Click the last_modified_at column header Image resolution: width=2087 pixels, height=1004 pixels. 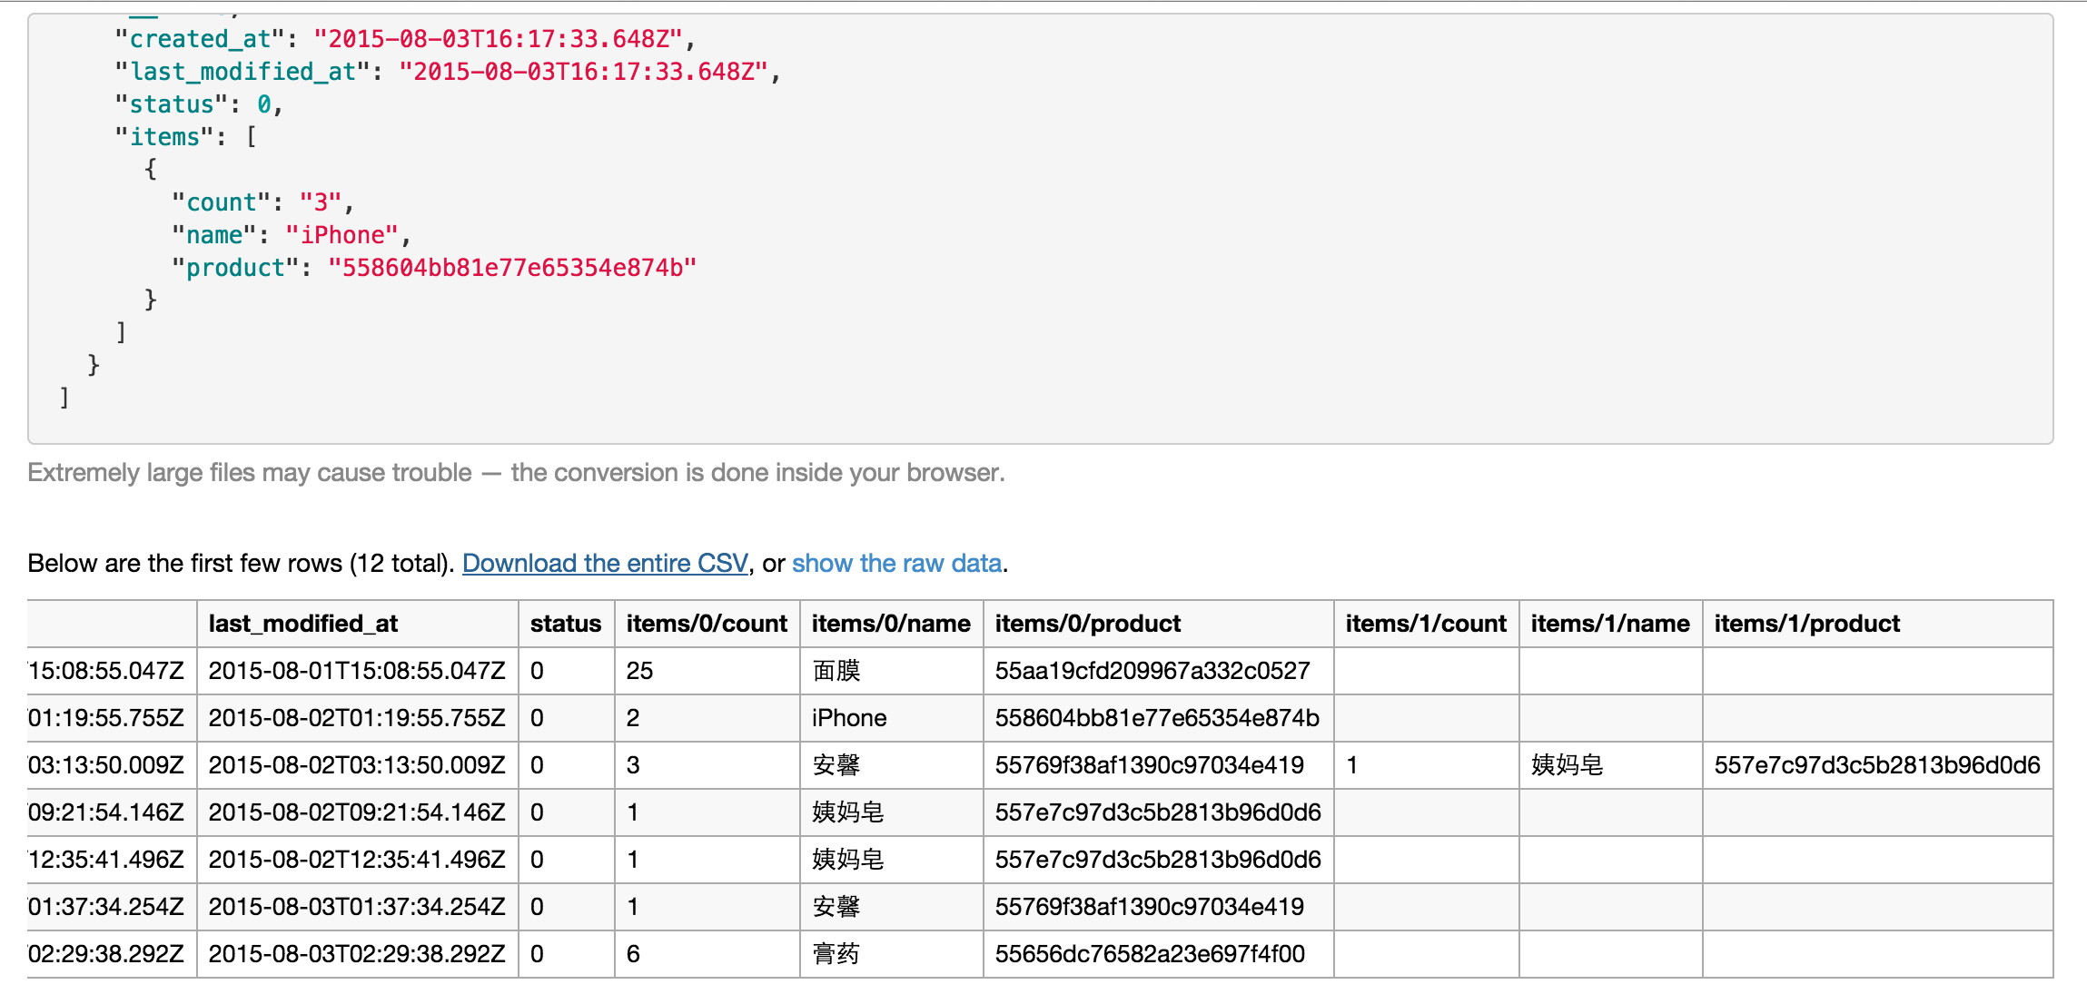[303, 624]
